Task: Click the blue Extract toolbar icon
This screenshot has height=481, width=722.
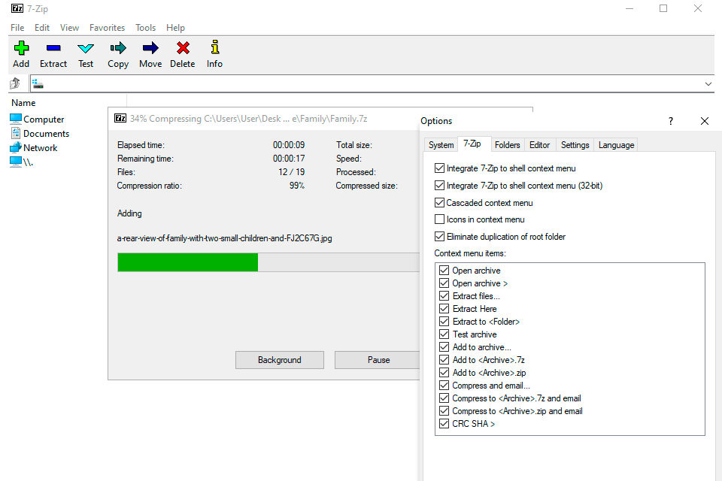Action: (x=53, y=48)
